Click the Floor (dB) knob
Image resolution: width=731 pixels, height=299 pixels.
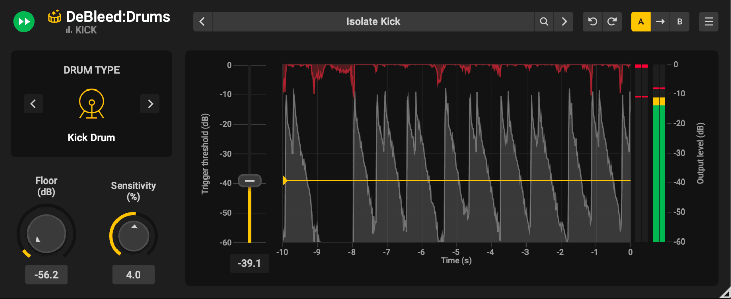[46, 234]
